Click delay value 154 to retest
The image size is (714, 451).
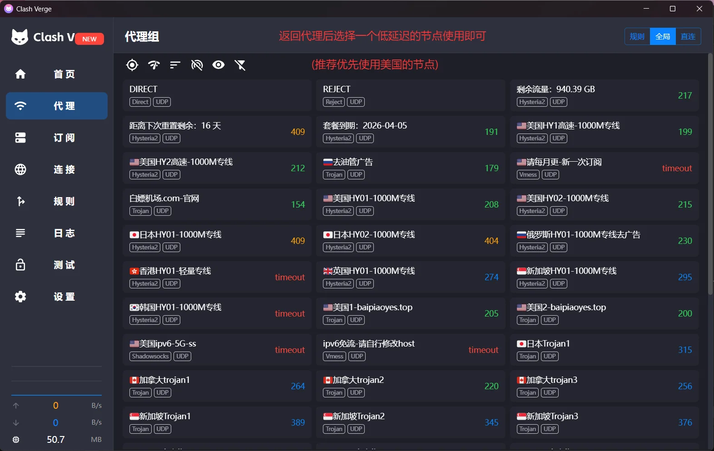[298, 204]
